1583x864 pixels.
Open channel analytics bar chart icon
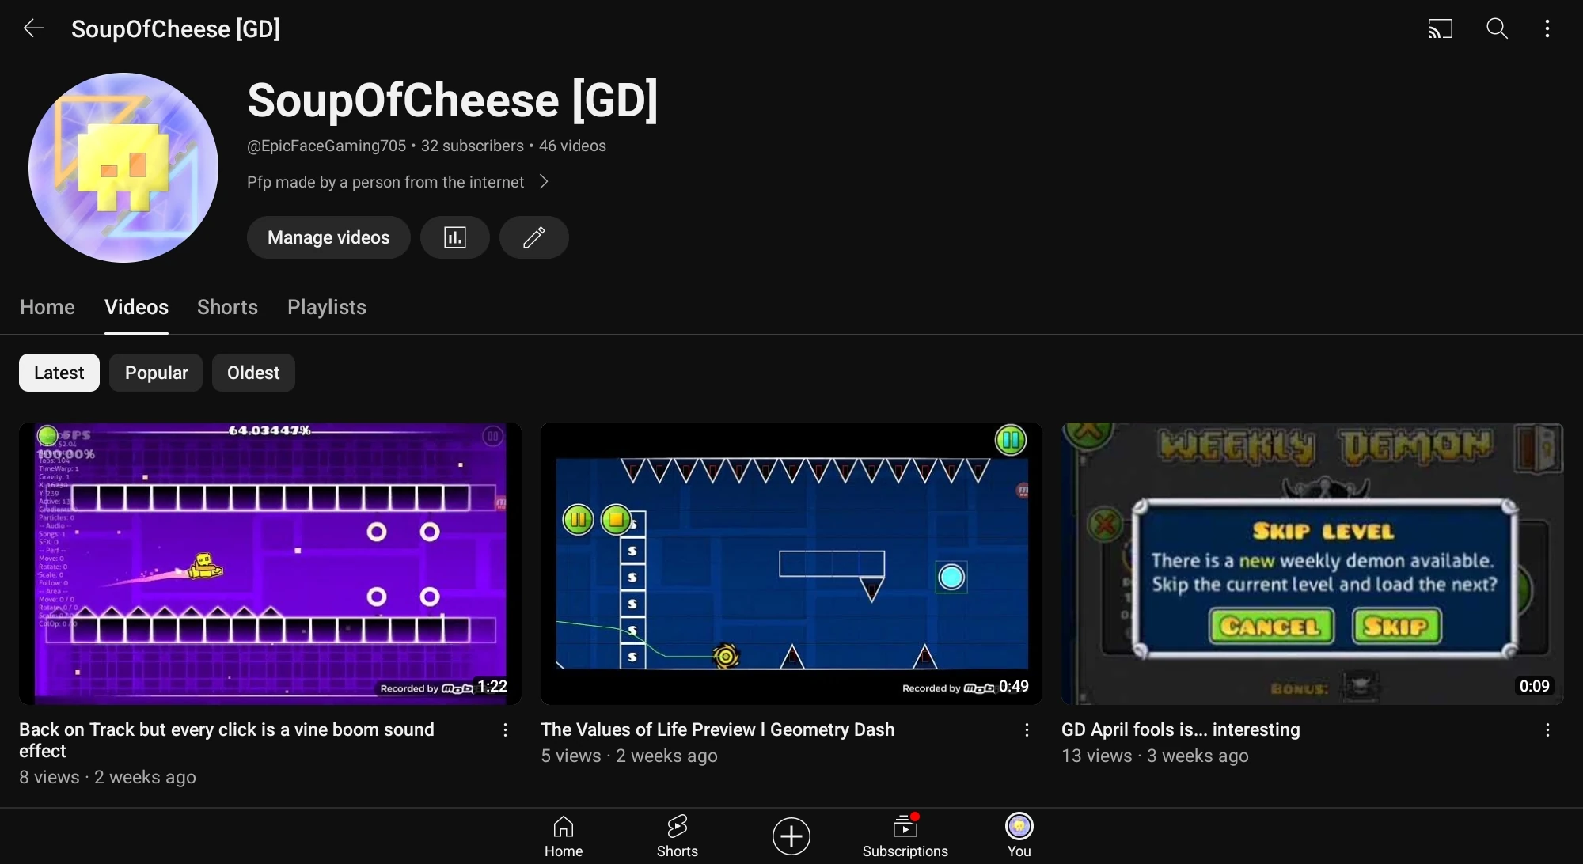[455, 237]
